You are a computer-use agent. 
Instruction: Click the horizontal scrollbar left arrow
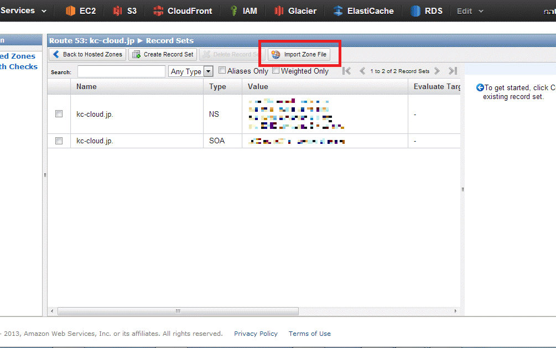(52, 311)
